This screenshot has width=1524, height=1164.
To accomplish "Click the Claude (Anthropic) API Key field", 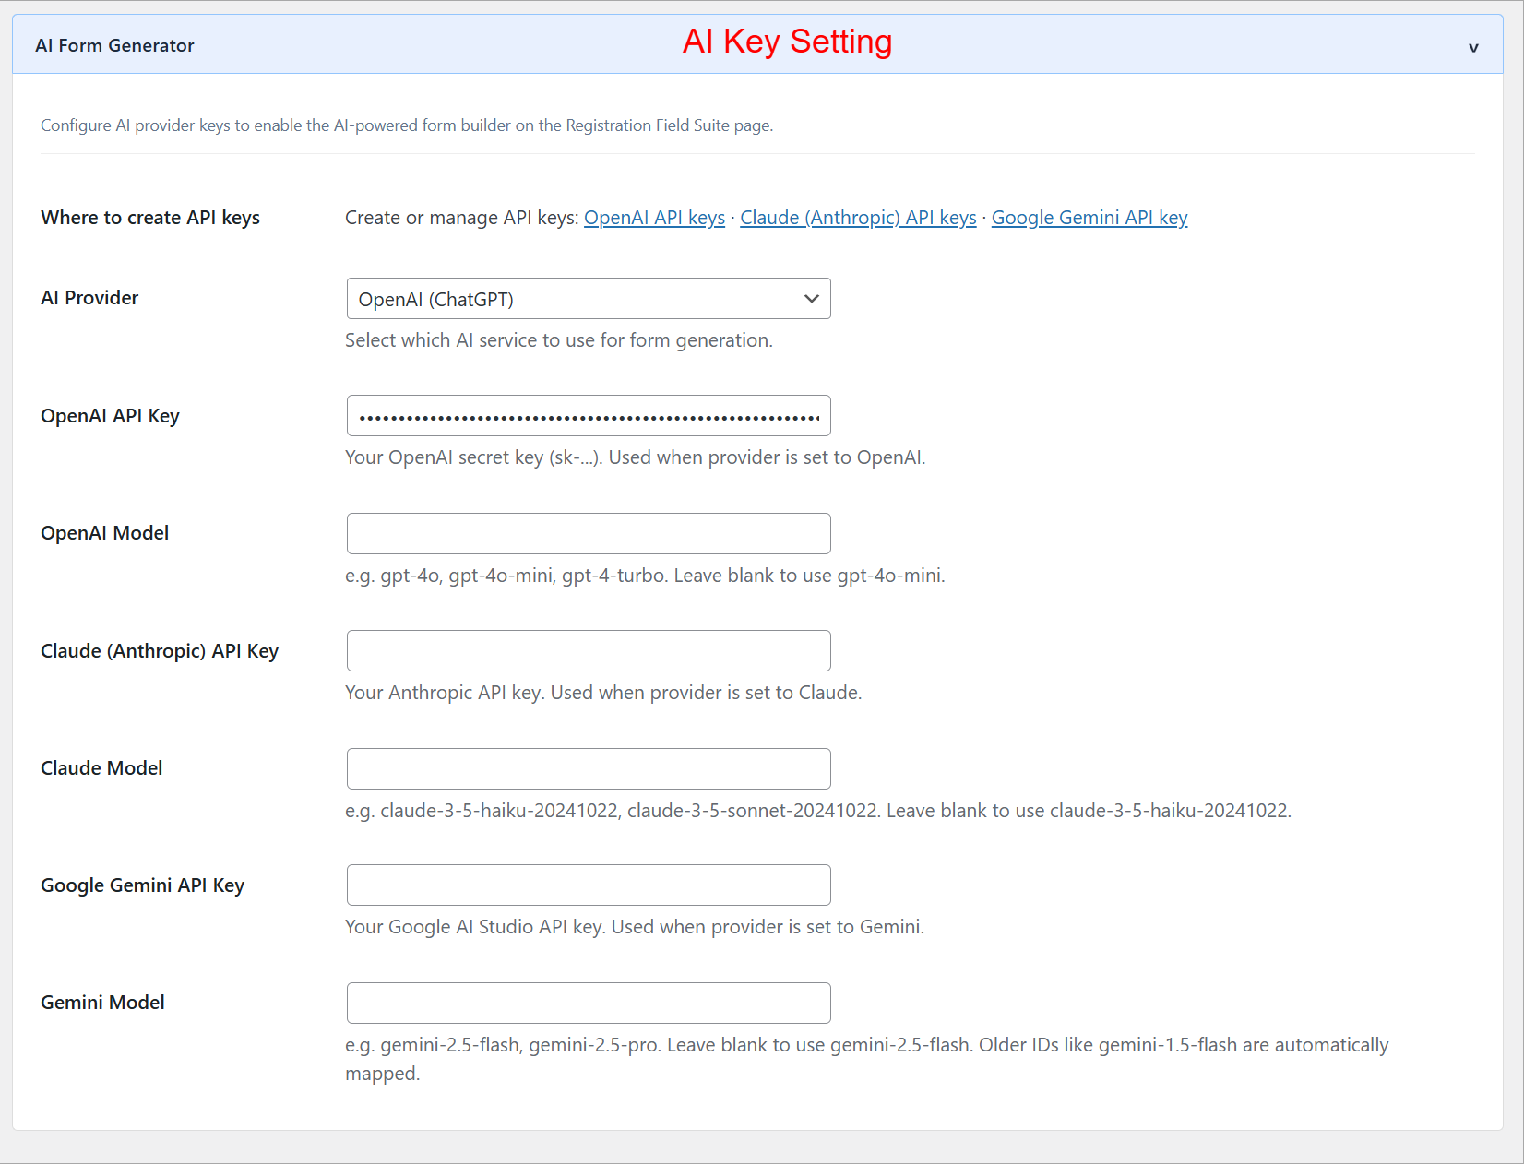I will (x=589, y=651).
